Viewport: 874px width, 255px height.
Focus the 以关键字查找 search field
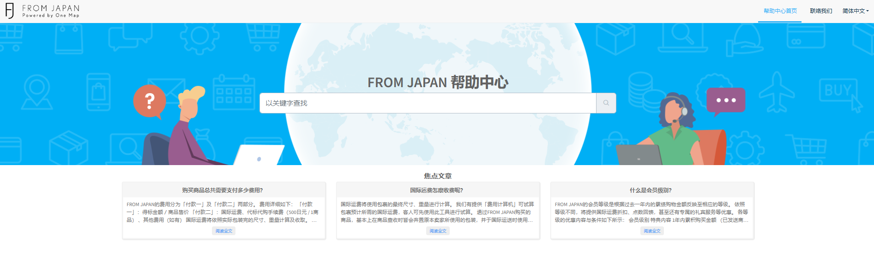tap(428, 103)
